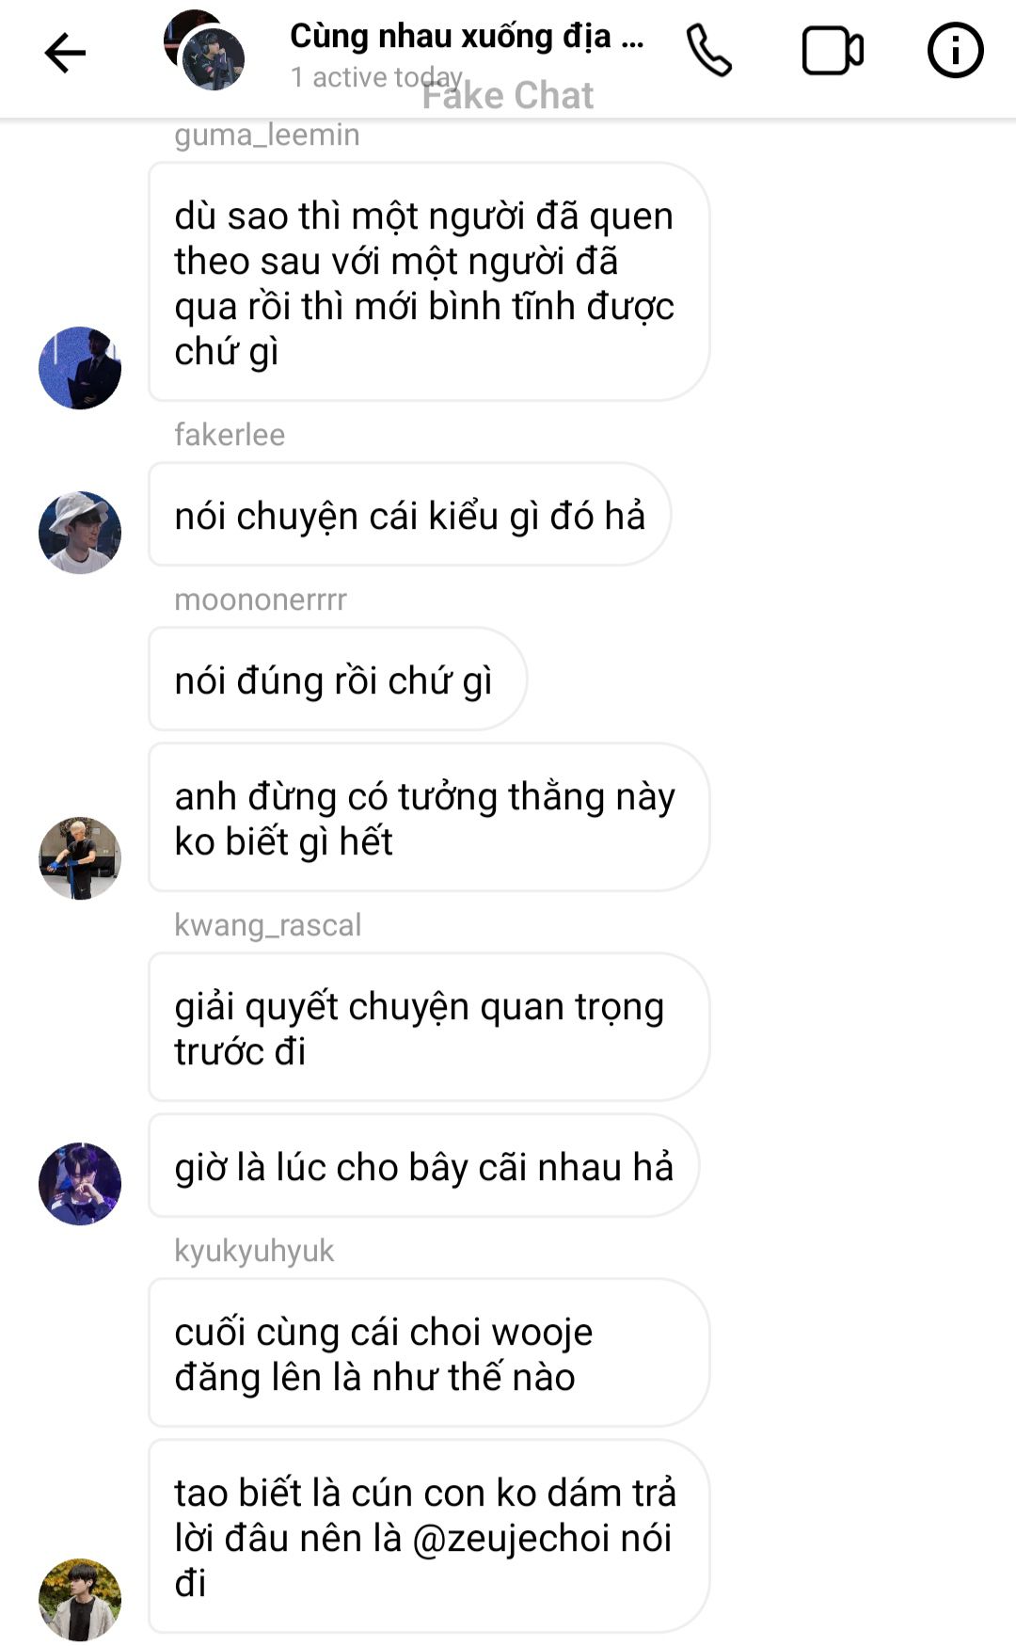Screen dimensions: 1016x1646
Task: Tap the back arrow icon
Action: point(65,53)
